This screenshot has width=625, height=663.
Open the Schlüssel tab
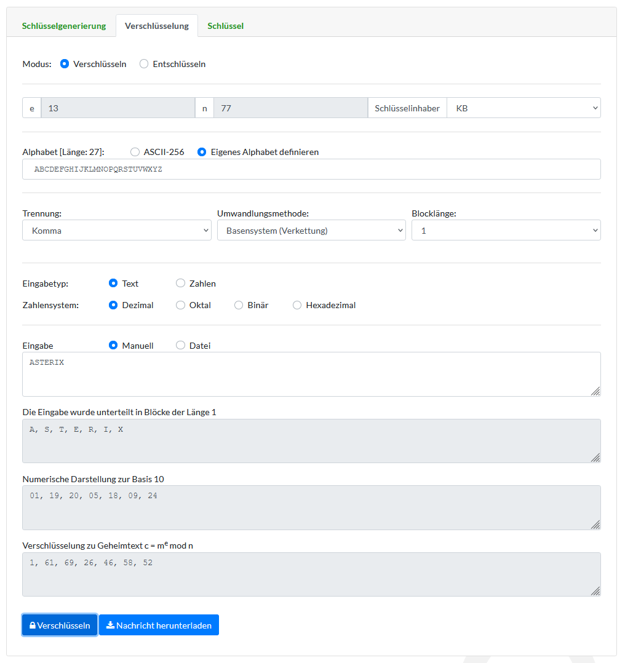[x=225, y=26]
